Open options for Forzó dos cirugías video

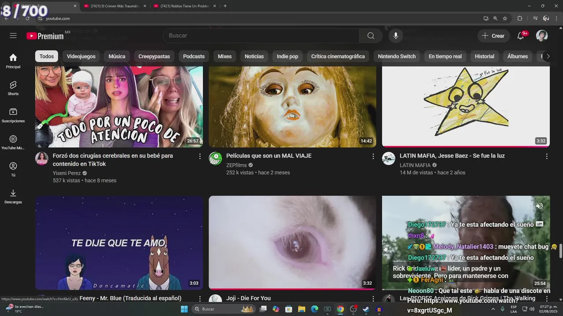[200, 156]
